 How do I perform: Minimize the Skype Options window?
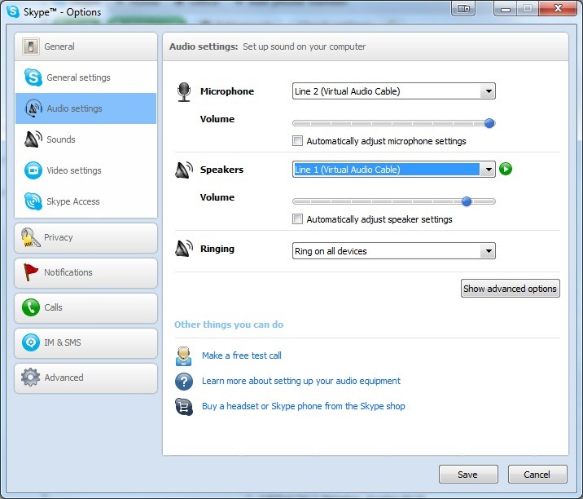pos(505,8)
